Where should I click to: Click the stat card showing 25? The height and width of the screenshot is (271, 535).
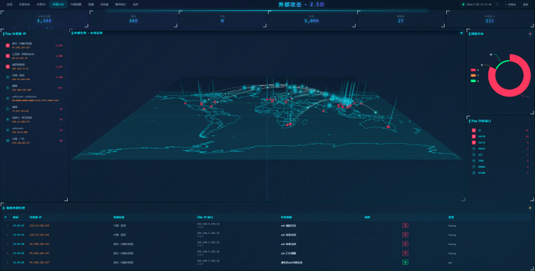(401, 18)
